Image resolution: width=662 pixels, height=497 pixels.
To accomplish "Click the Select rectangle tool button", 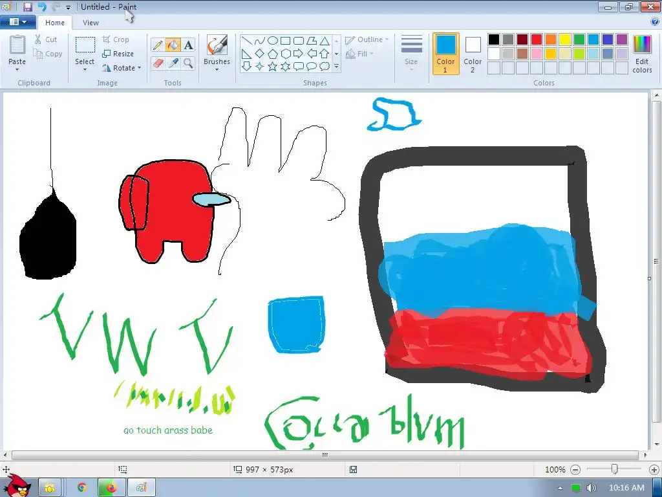I will tap(85, 45).
